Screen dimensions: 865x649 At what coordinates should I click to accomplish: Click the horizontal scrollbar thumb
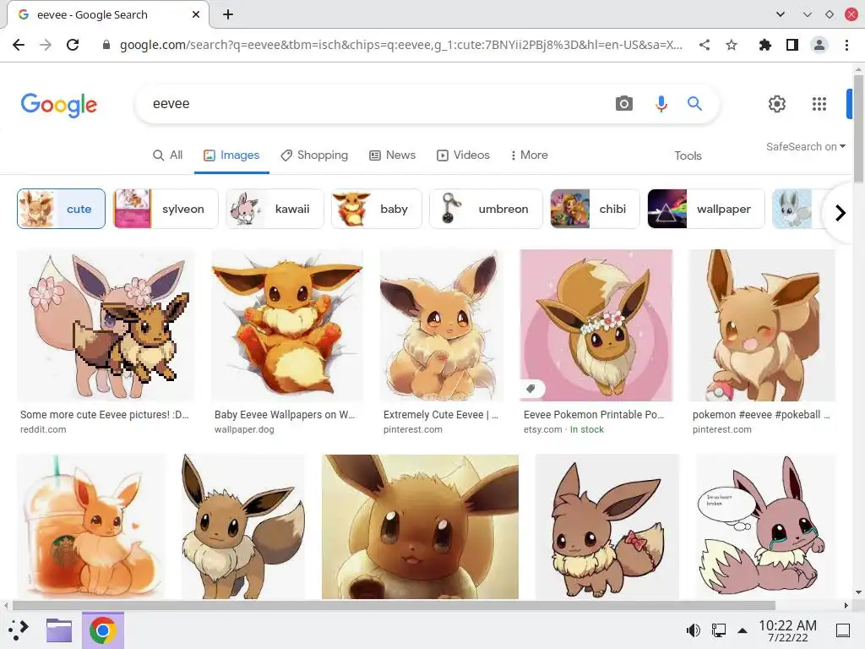(394, 605)
